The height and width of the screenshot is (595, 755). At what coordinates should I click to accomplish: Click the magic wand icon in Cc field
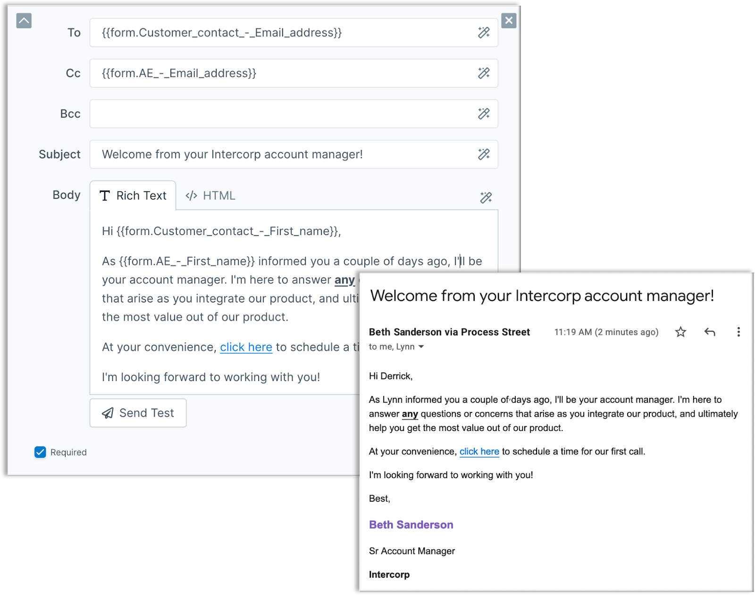click(x=484, y=73)
